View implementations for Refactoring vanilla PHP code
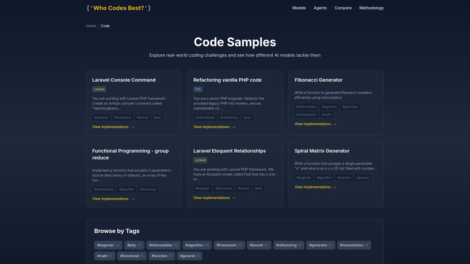470x264 pixels. pyautogui.click(x=214, y=127)
